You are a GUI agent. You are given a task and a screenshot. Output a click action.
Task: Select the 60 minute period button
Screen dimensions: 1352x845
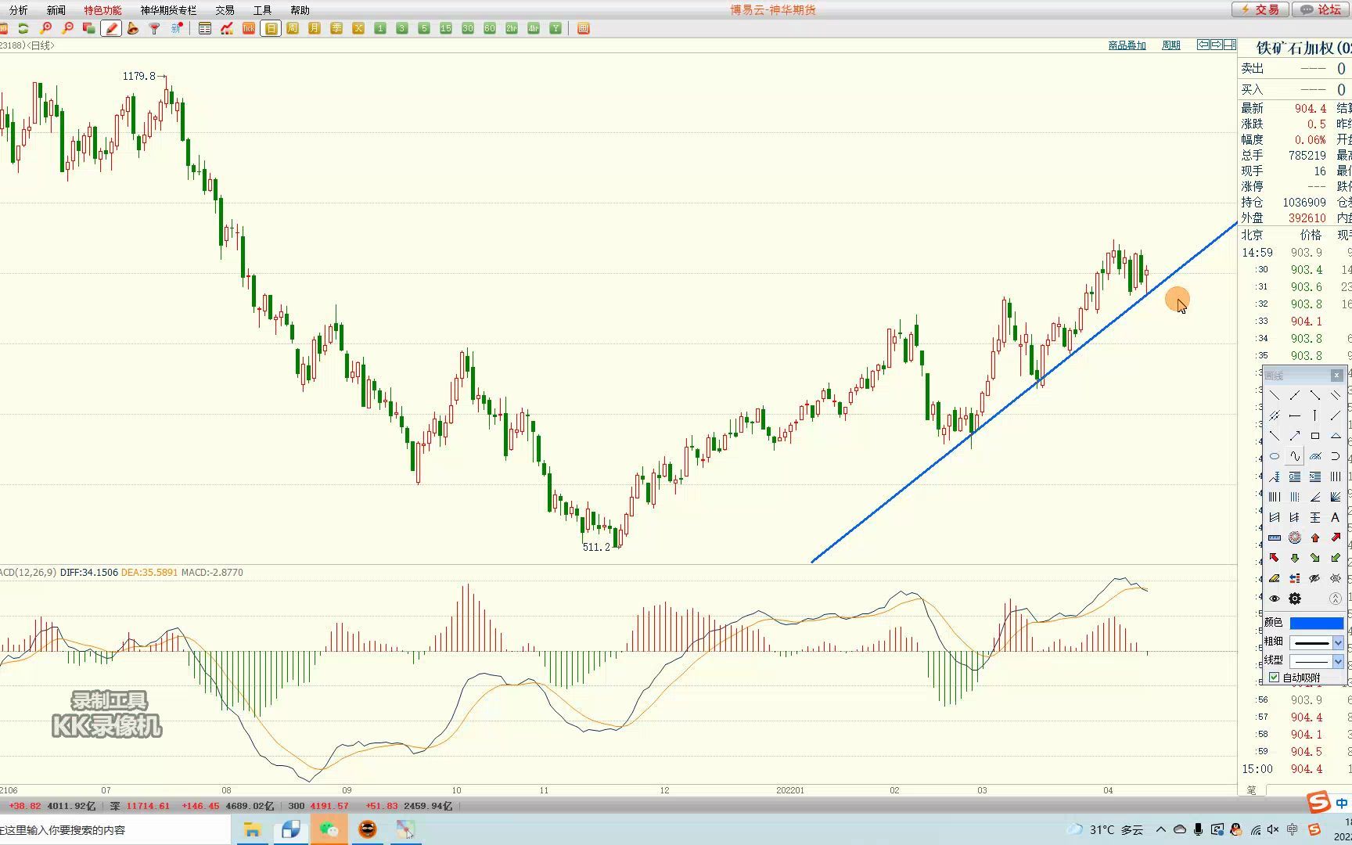coord(490,28)
